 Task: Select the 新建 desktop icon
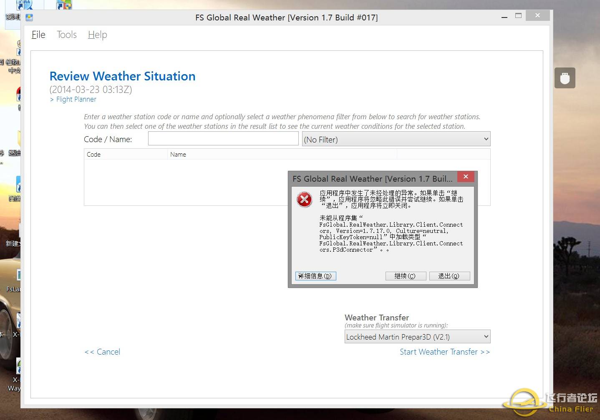pos(13,234)
